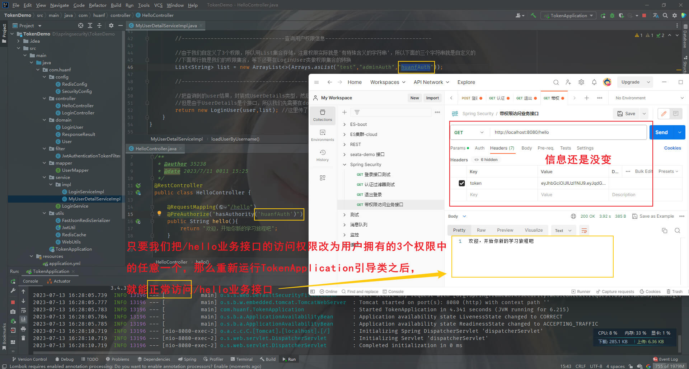The image size is (689, 369).
Task: Collapse the Spring Security collection in Postman
Action: pyautogui.click(x=344, y=165)
